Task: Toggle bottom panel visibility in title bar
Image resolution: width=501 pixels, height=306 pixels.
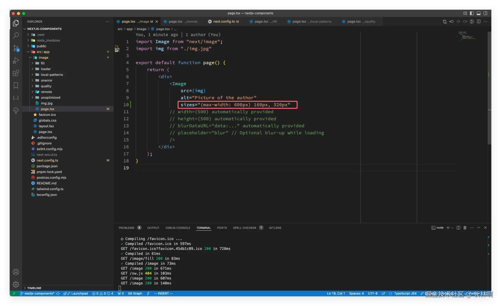Action: tap(479, 13)
